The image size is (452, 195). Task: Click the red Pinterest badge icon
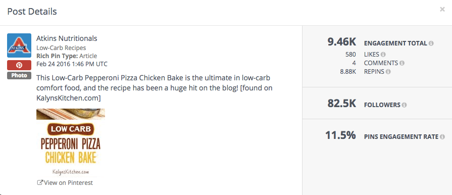(19, 66)
